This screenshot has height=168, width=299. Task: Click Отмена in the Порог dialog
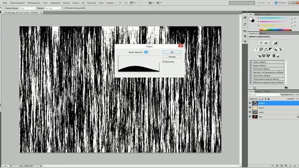pyautogui.click(x=172, y=57)
